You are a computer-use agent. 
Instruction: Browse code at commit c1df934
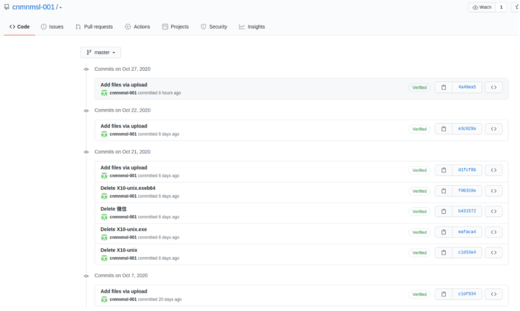[x=493, y=294]
